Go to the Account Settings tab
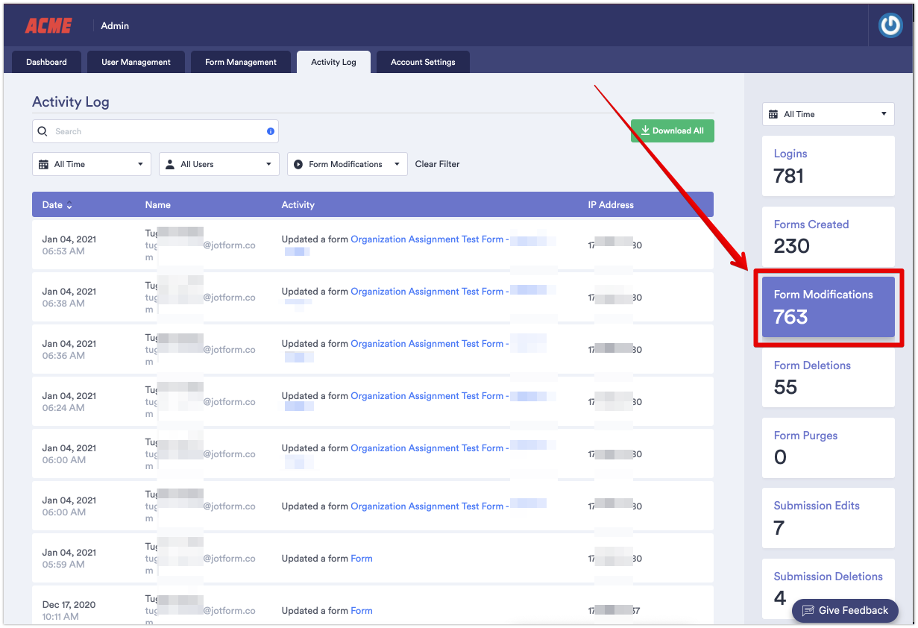 click(x=423, y=62)
